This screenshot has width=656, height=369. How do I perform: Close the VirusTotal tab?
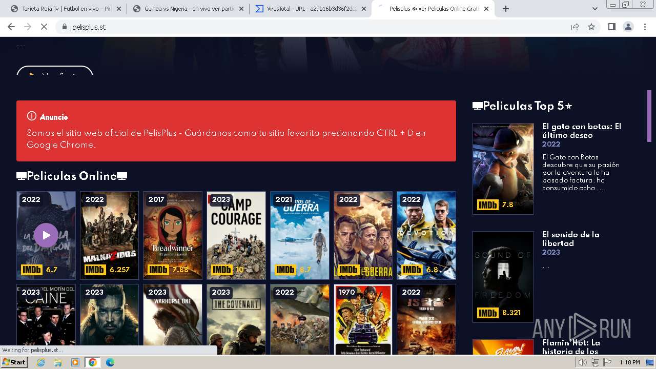[x=363, y=9]
